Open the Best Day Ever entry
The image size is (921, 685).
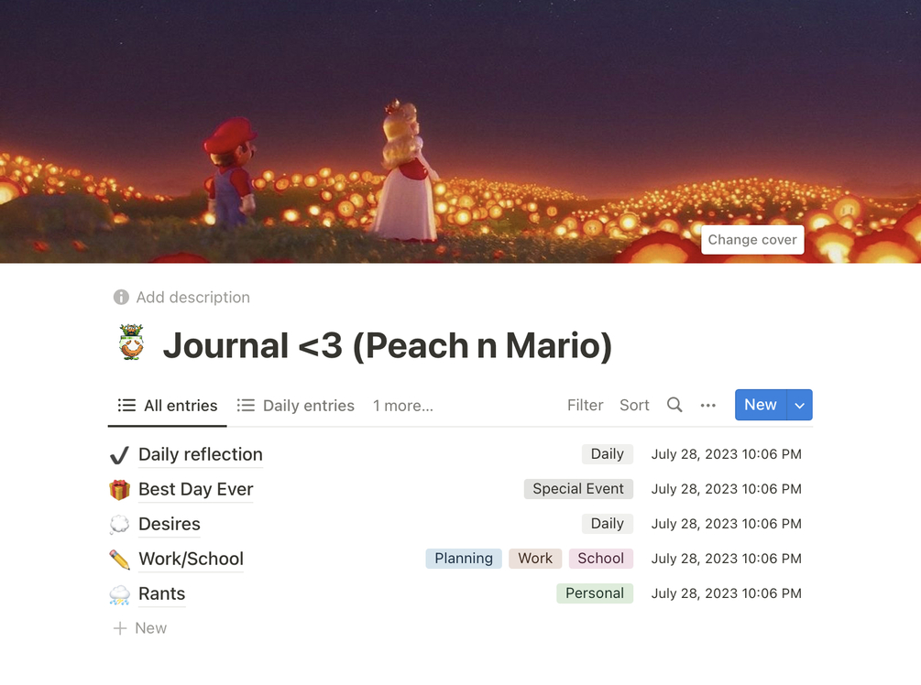[x=195, y=489]
